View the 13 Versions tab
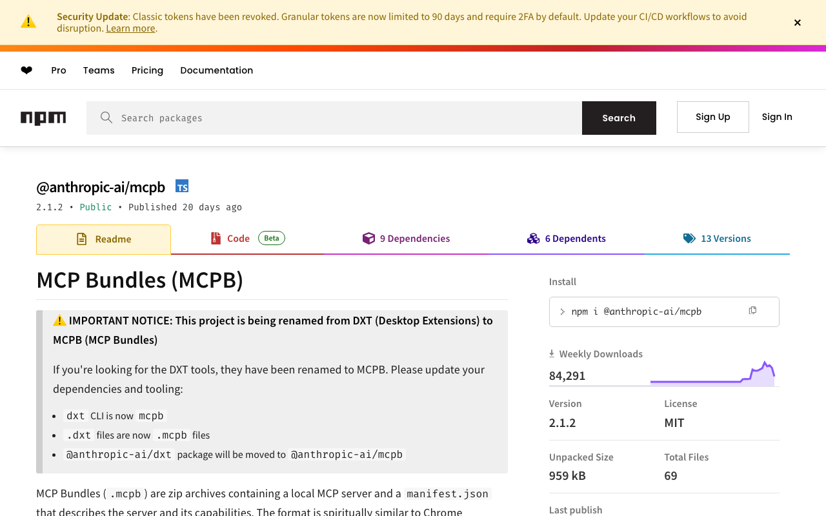Screen dimensions: 826x516 (717, 239)
